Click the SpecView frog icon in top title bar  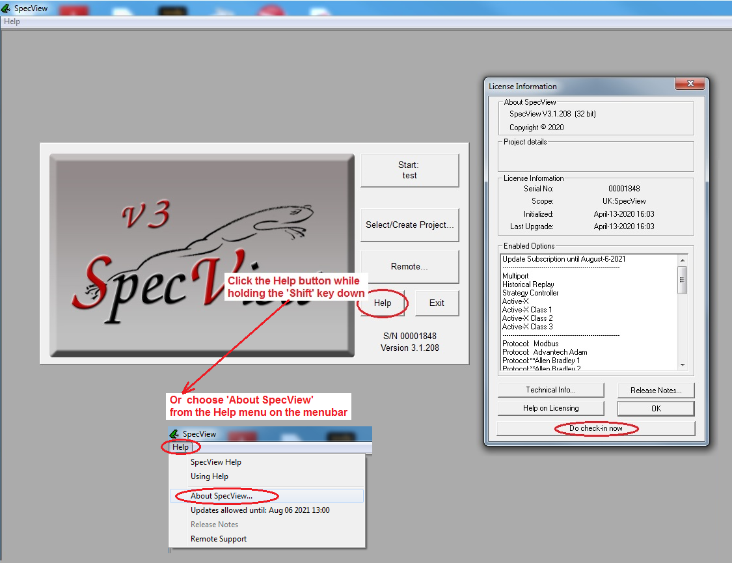(7, 9)
